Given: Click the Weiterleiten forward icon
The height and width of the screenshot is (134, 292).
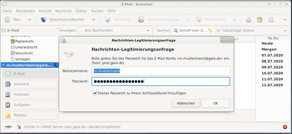Looking at the screenshot, I should [199, 20].
